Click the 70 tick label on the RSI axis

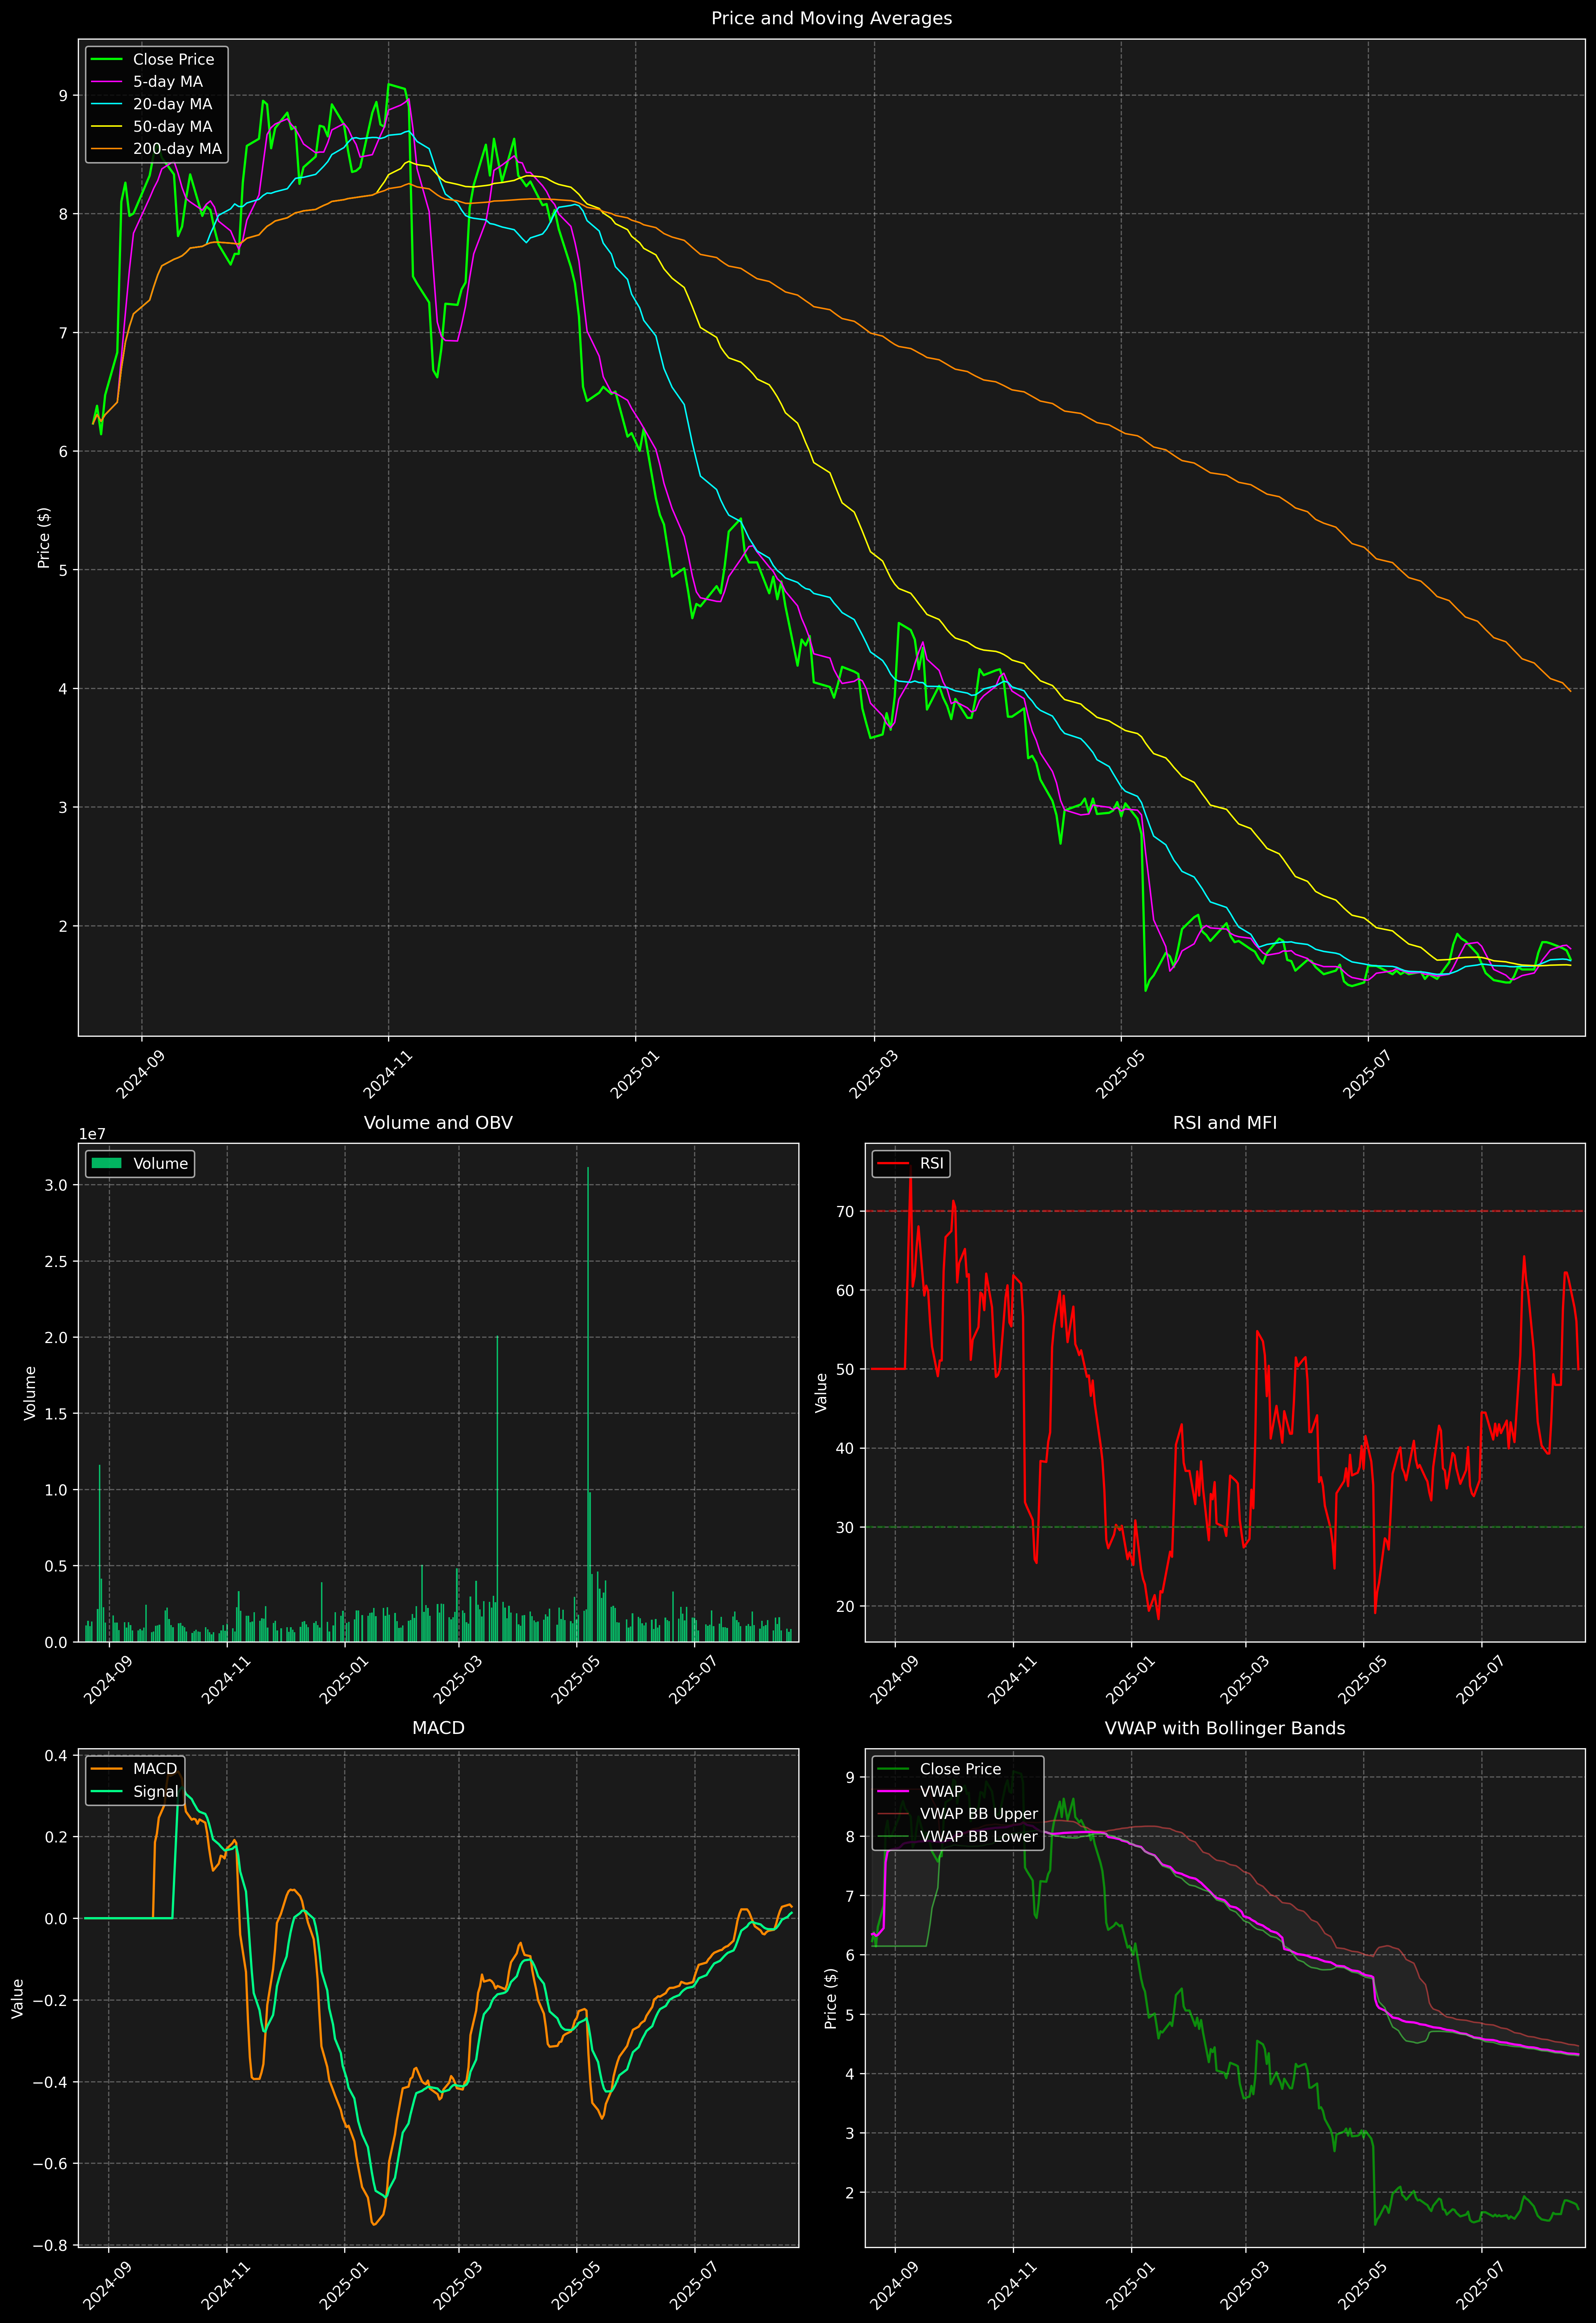[x=845, y=1211]
